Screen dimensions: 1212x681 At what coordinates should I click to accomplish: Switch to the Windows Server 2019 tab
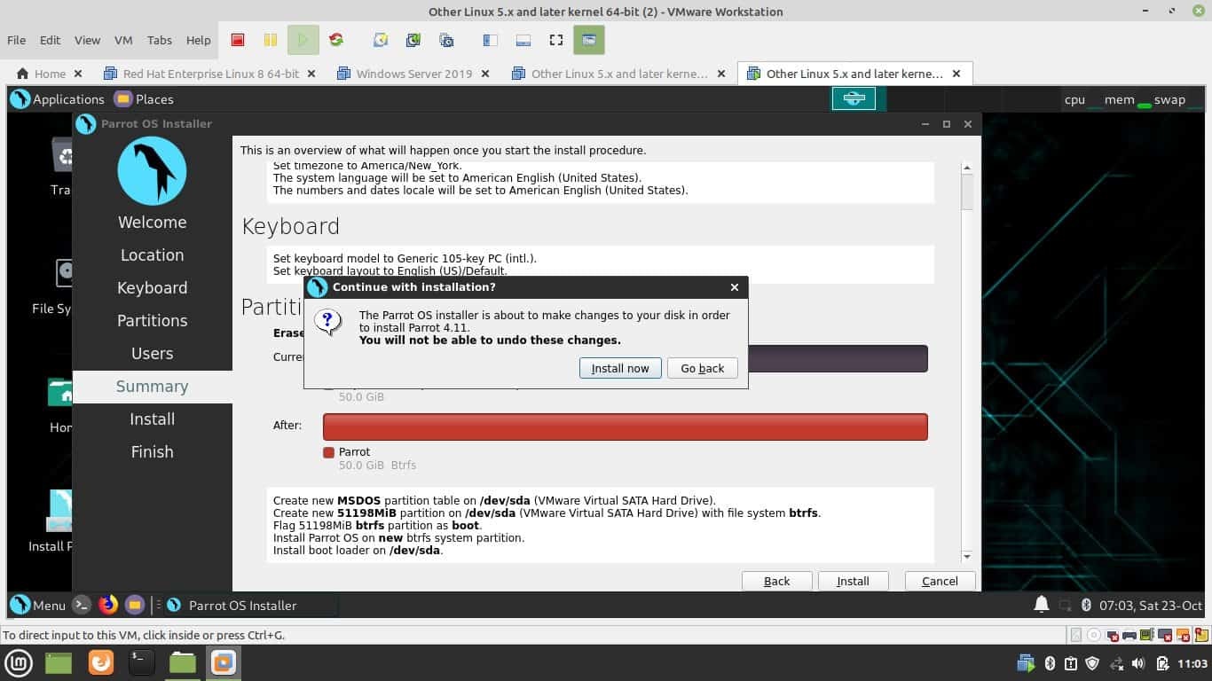point(405,74)
